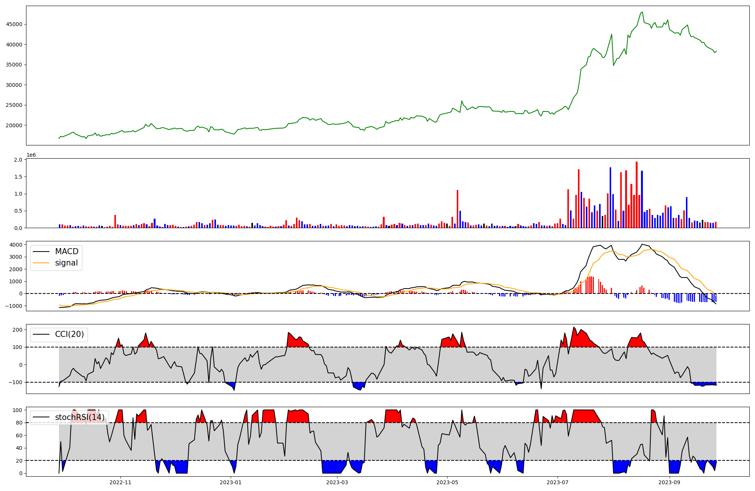Click the 2023-05 x-axis date label
Image resolution: width=755 pixels, height=491 pixels.
(447, 482)
